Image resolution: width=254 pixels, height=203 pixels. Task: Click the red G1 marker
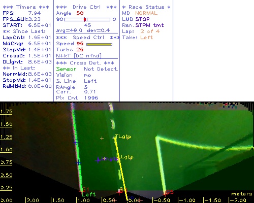(84, 190)
